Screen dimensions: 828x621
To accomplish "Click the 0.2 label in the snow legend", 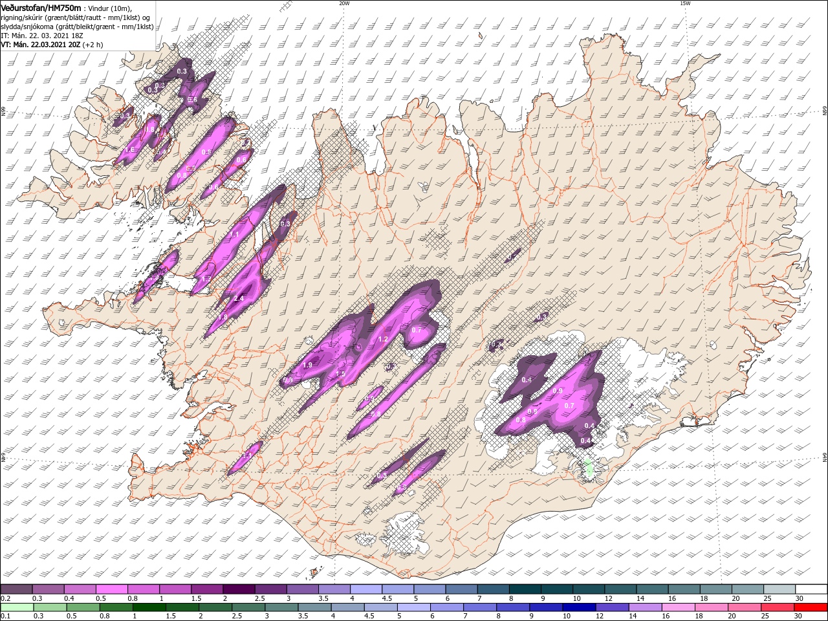I will [5, 598].
